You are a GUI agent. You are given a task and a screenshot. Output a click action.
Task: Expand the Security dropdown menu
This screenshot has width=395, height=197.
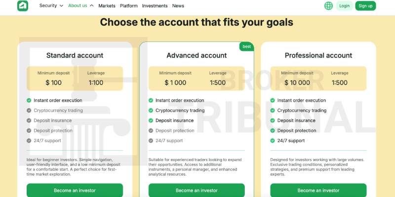(x=51, y=5)
